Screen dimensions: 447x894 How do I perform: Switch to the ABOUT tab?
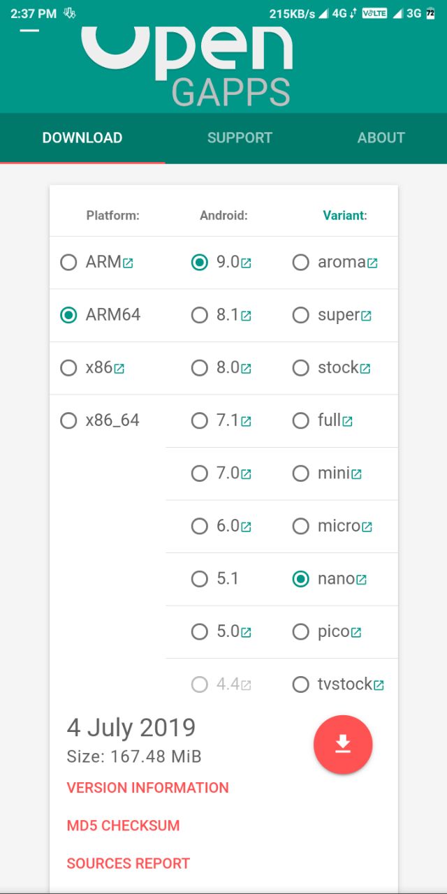381,138
